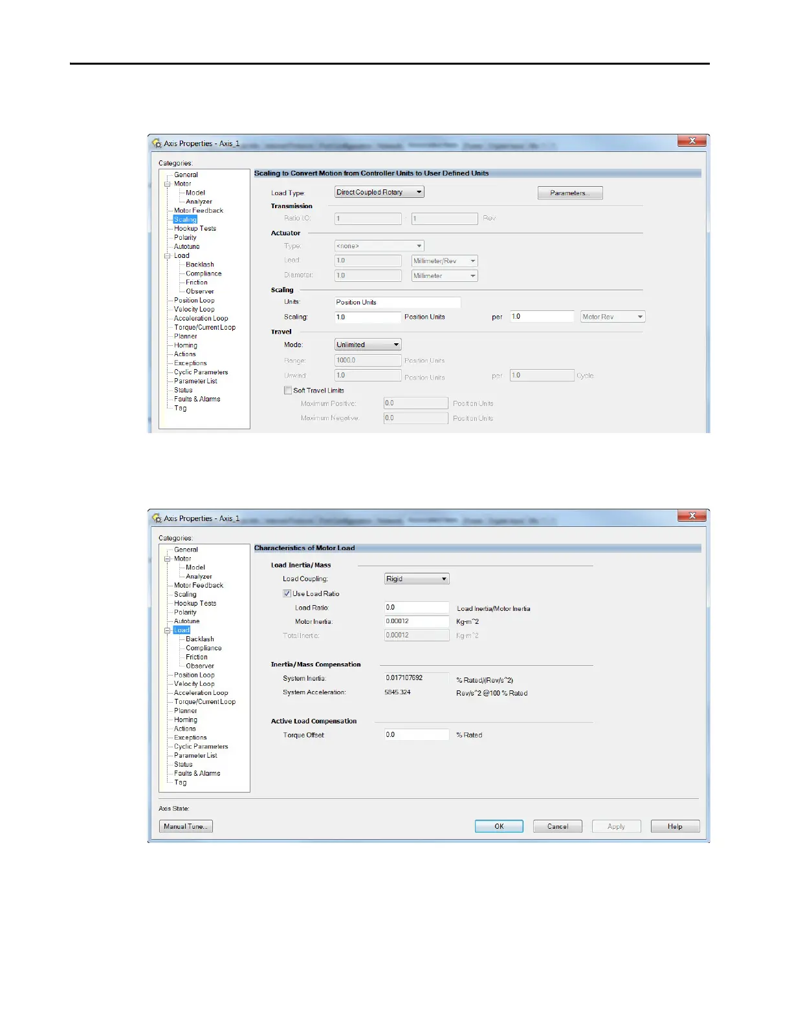Image resolution: width=792 pixels, height=1024 pixels.
Task: Click the Parameters... button
Action: tap(570, 193)
